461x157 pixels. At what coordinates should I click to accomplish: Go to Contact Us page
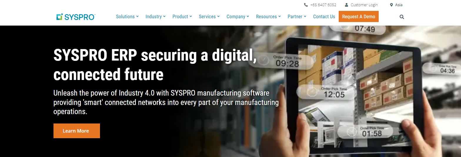pos(324,16)
